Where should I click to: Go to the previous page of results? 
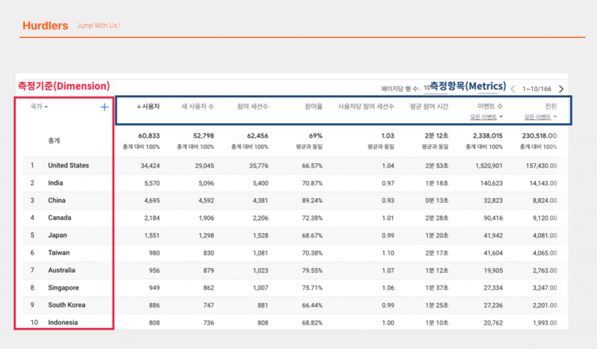tap(512, 89)
